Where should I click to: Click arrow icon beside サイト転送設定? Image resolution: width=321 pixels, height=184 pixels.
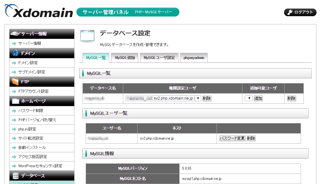click(x=14, y=138)
